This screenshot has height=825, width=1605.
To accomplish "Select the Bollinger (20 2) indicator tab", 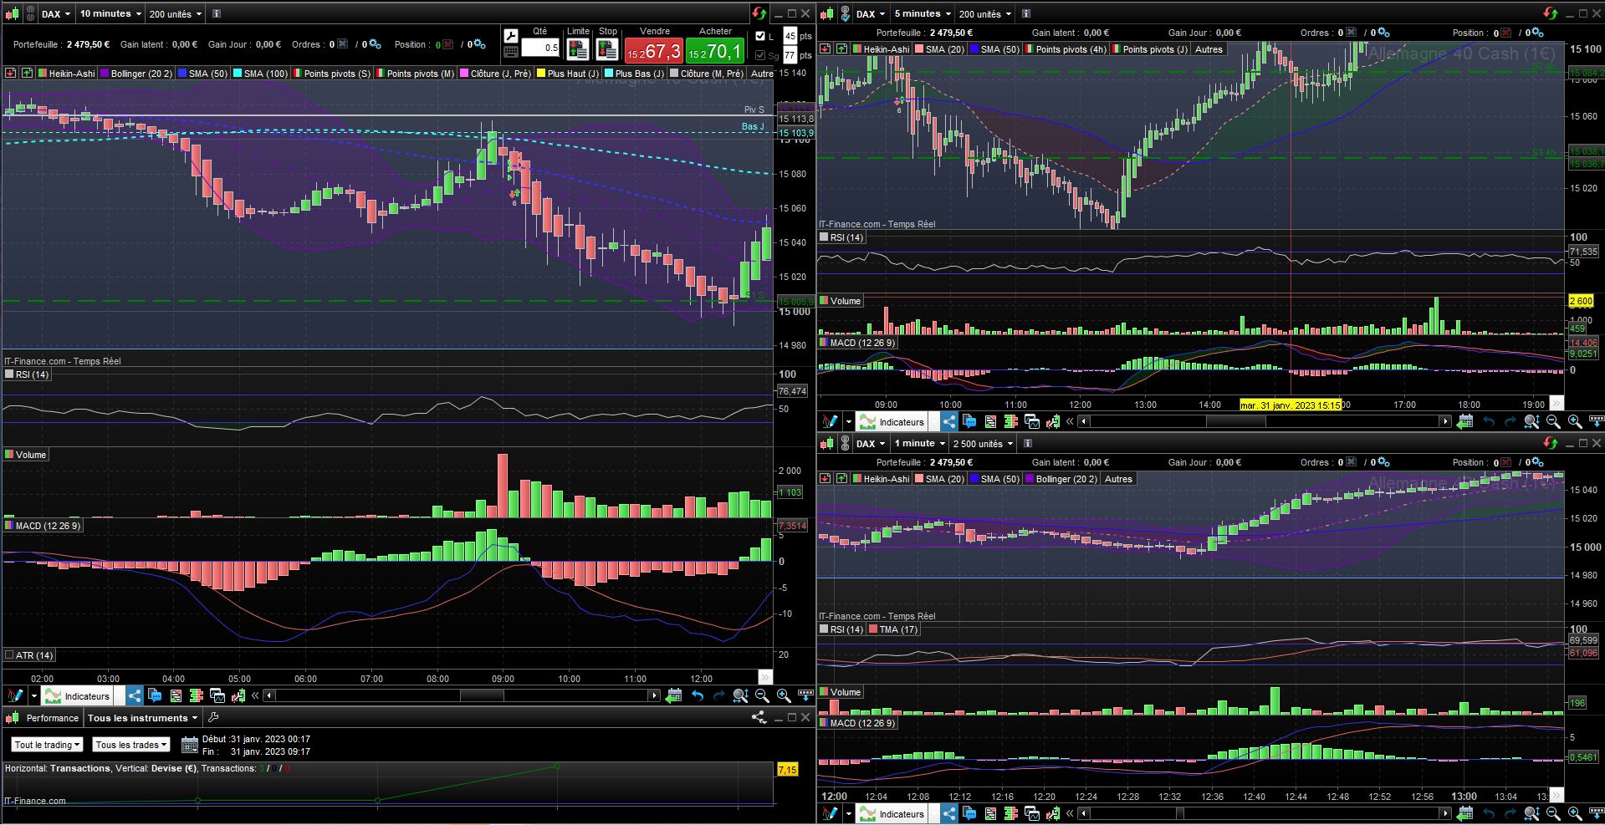I will [x=141, y=74].
